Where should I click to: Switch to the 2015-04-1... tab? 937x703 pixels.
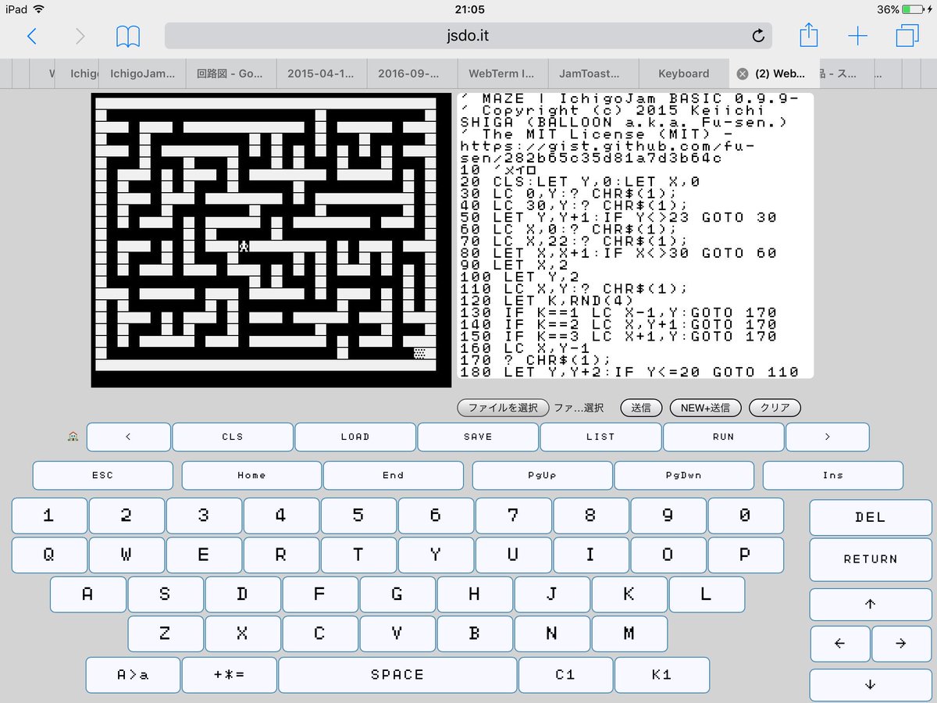[x=321, y=73]
